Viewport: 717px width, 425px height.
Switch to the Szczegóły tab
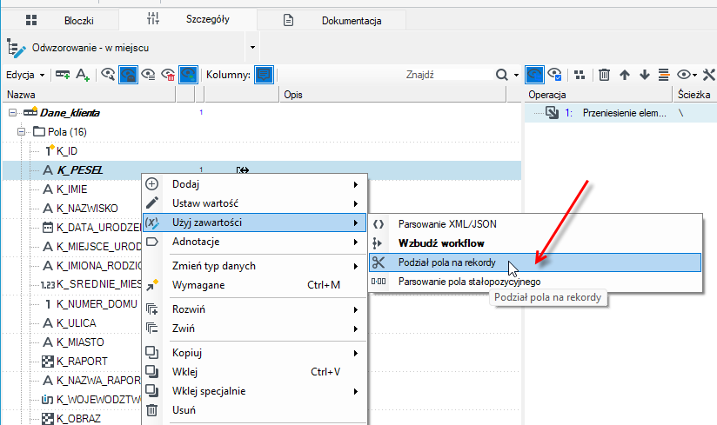pyautogui.click(x=188, y=19)
